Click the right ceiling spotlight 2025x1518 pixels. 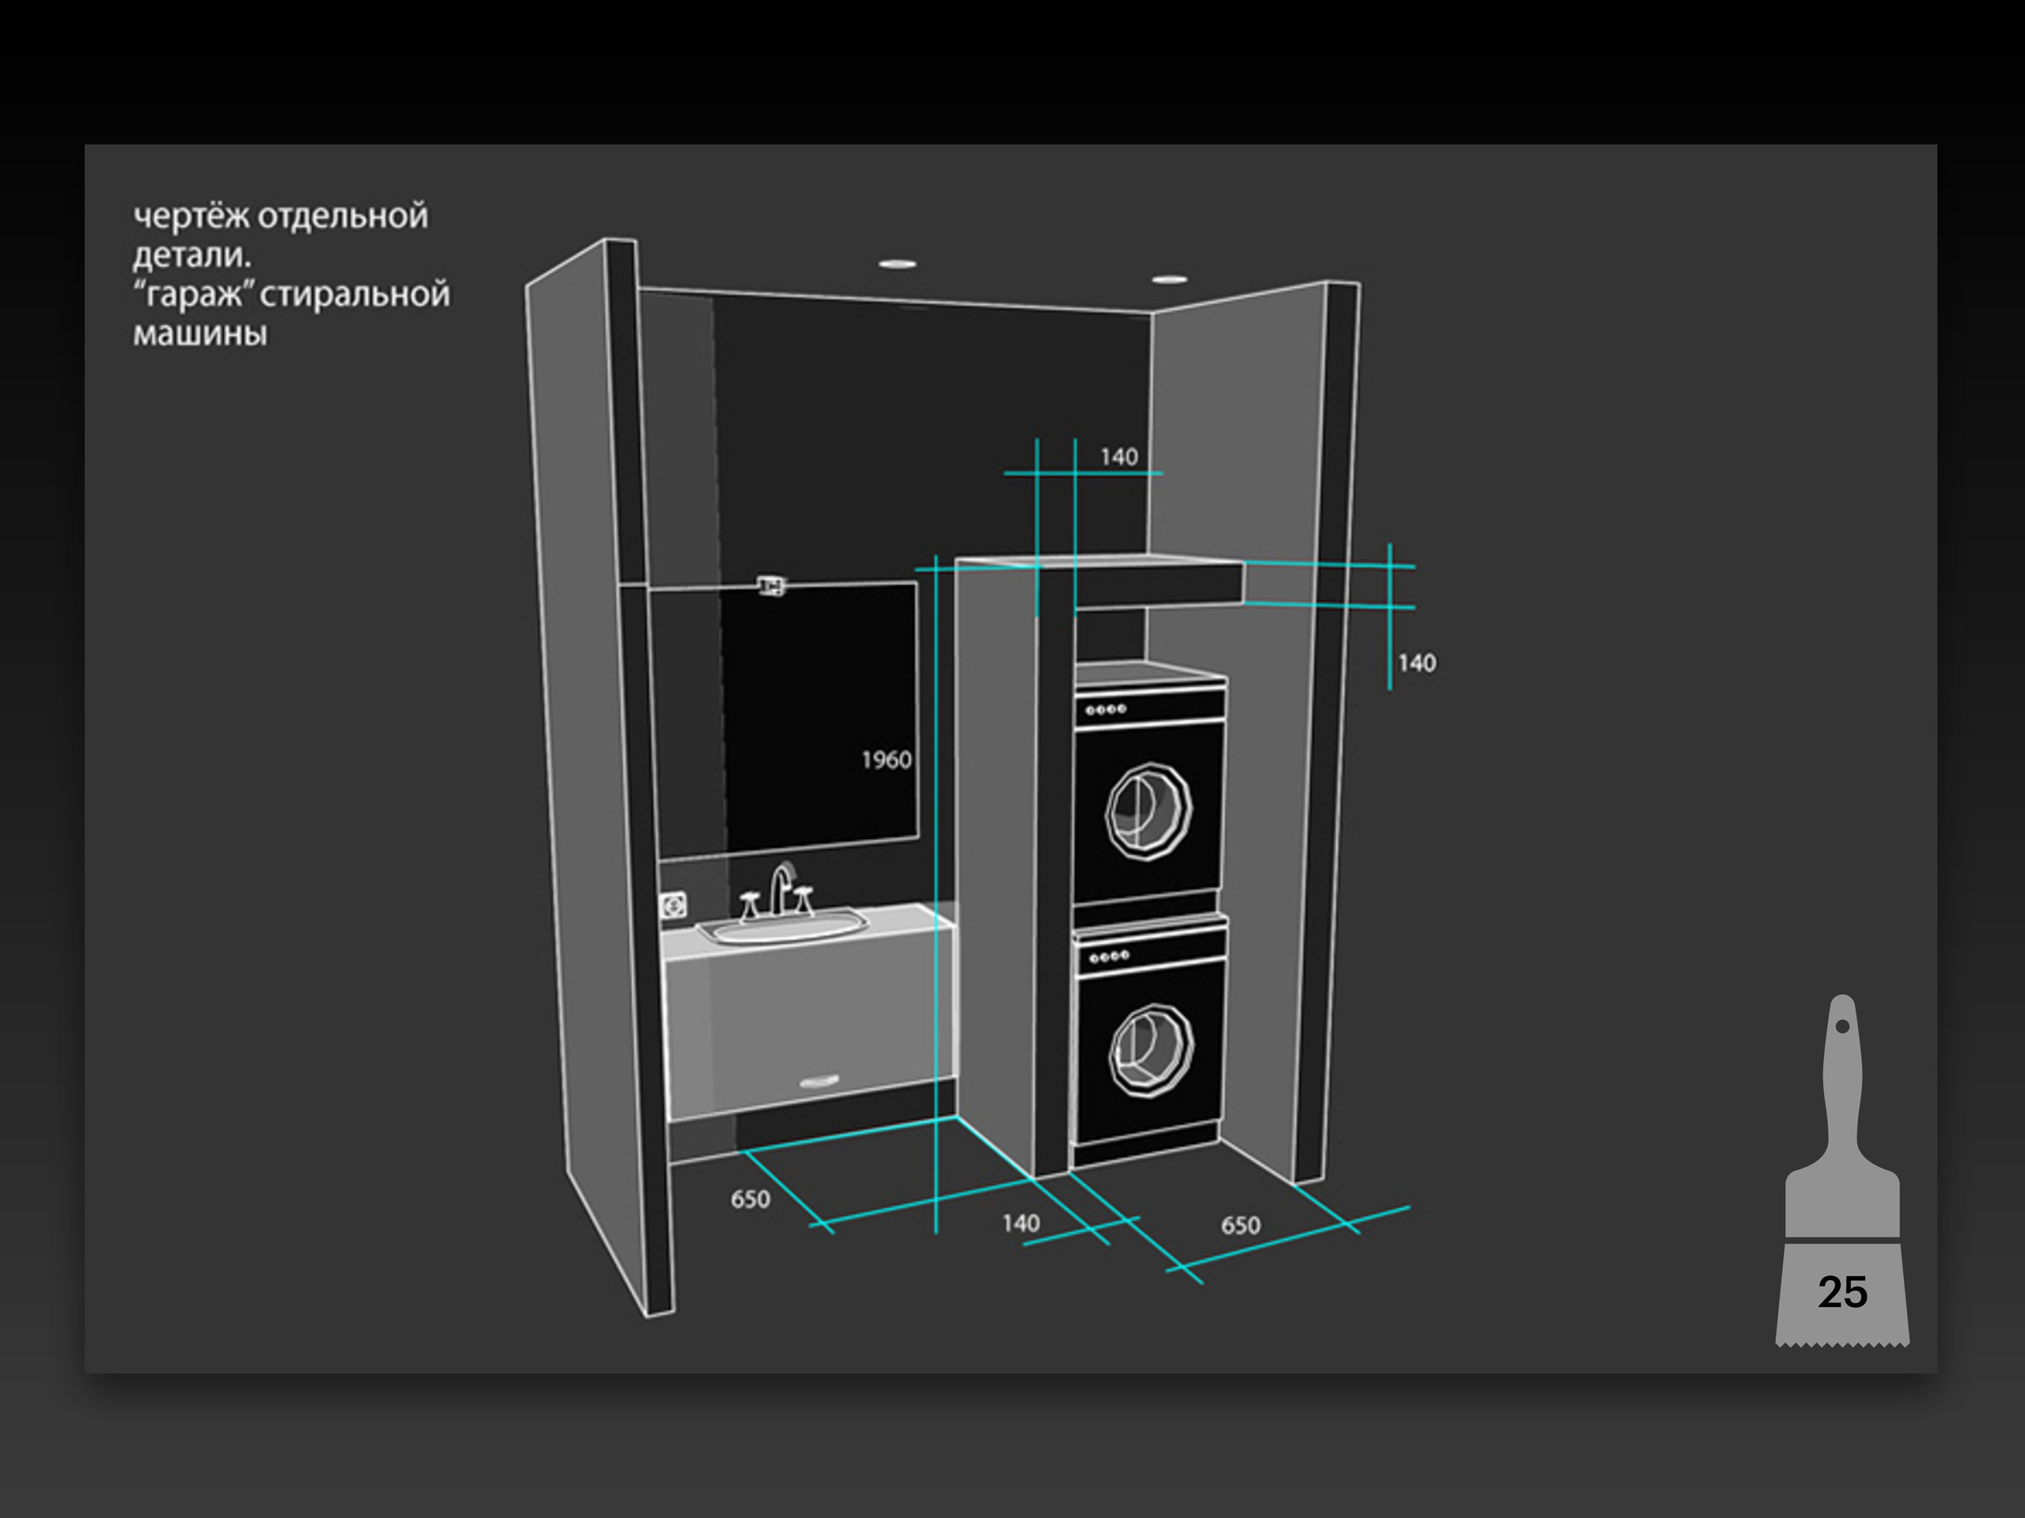click(x=1169, y=279)
